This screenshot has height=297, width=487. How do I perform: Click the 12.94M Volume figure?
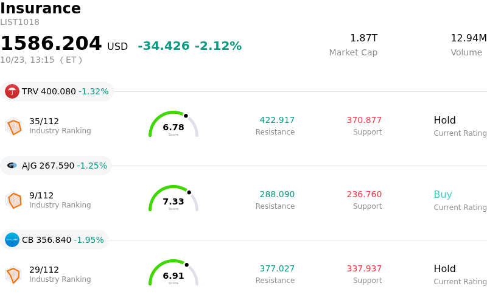(469, 38)
